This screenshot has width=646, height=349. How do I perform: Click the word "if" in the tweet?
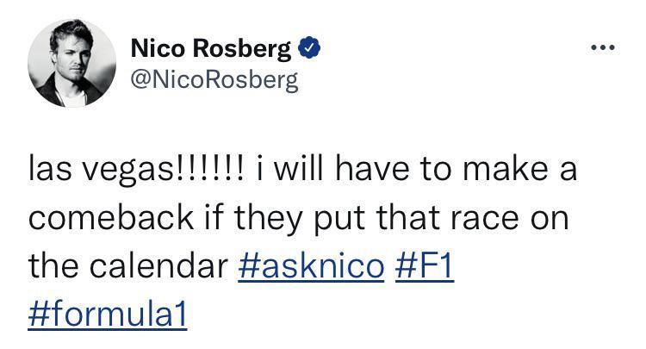pos(214,218)
